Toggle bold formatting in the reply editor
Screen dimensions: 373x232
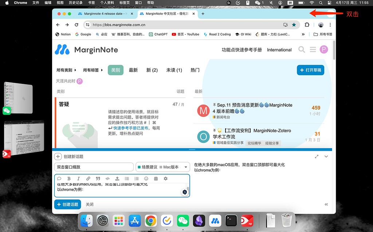[x=69, y=179]
